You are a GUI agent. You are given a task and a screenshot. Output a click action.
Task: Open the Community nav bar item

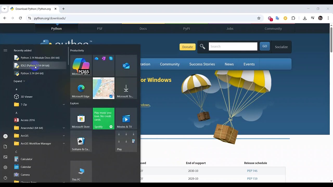(x=170, y=64)
